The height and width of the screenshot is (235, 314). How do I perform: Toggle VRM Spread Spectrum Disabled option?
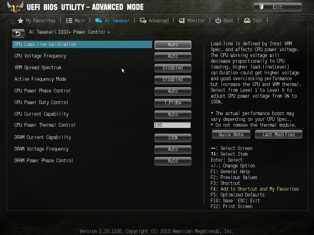[173, 68]
